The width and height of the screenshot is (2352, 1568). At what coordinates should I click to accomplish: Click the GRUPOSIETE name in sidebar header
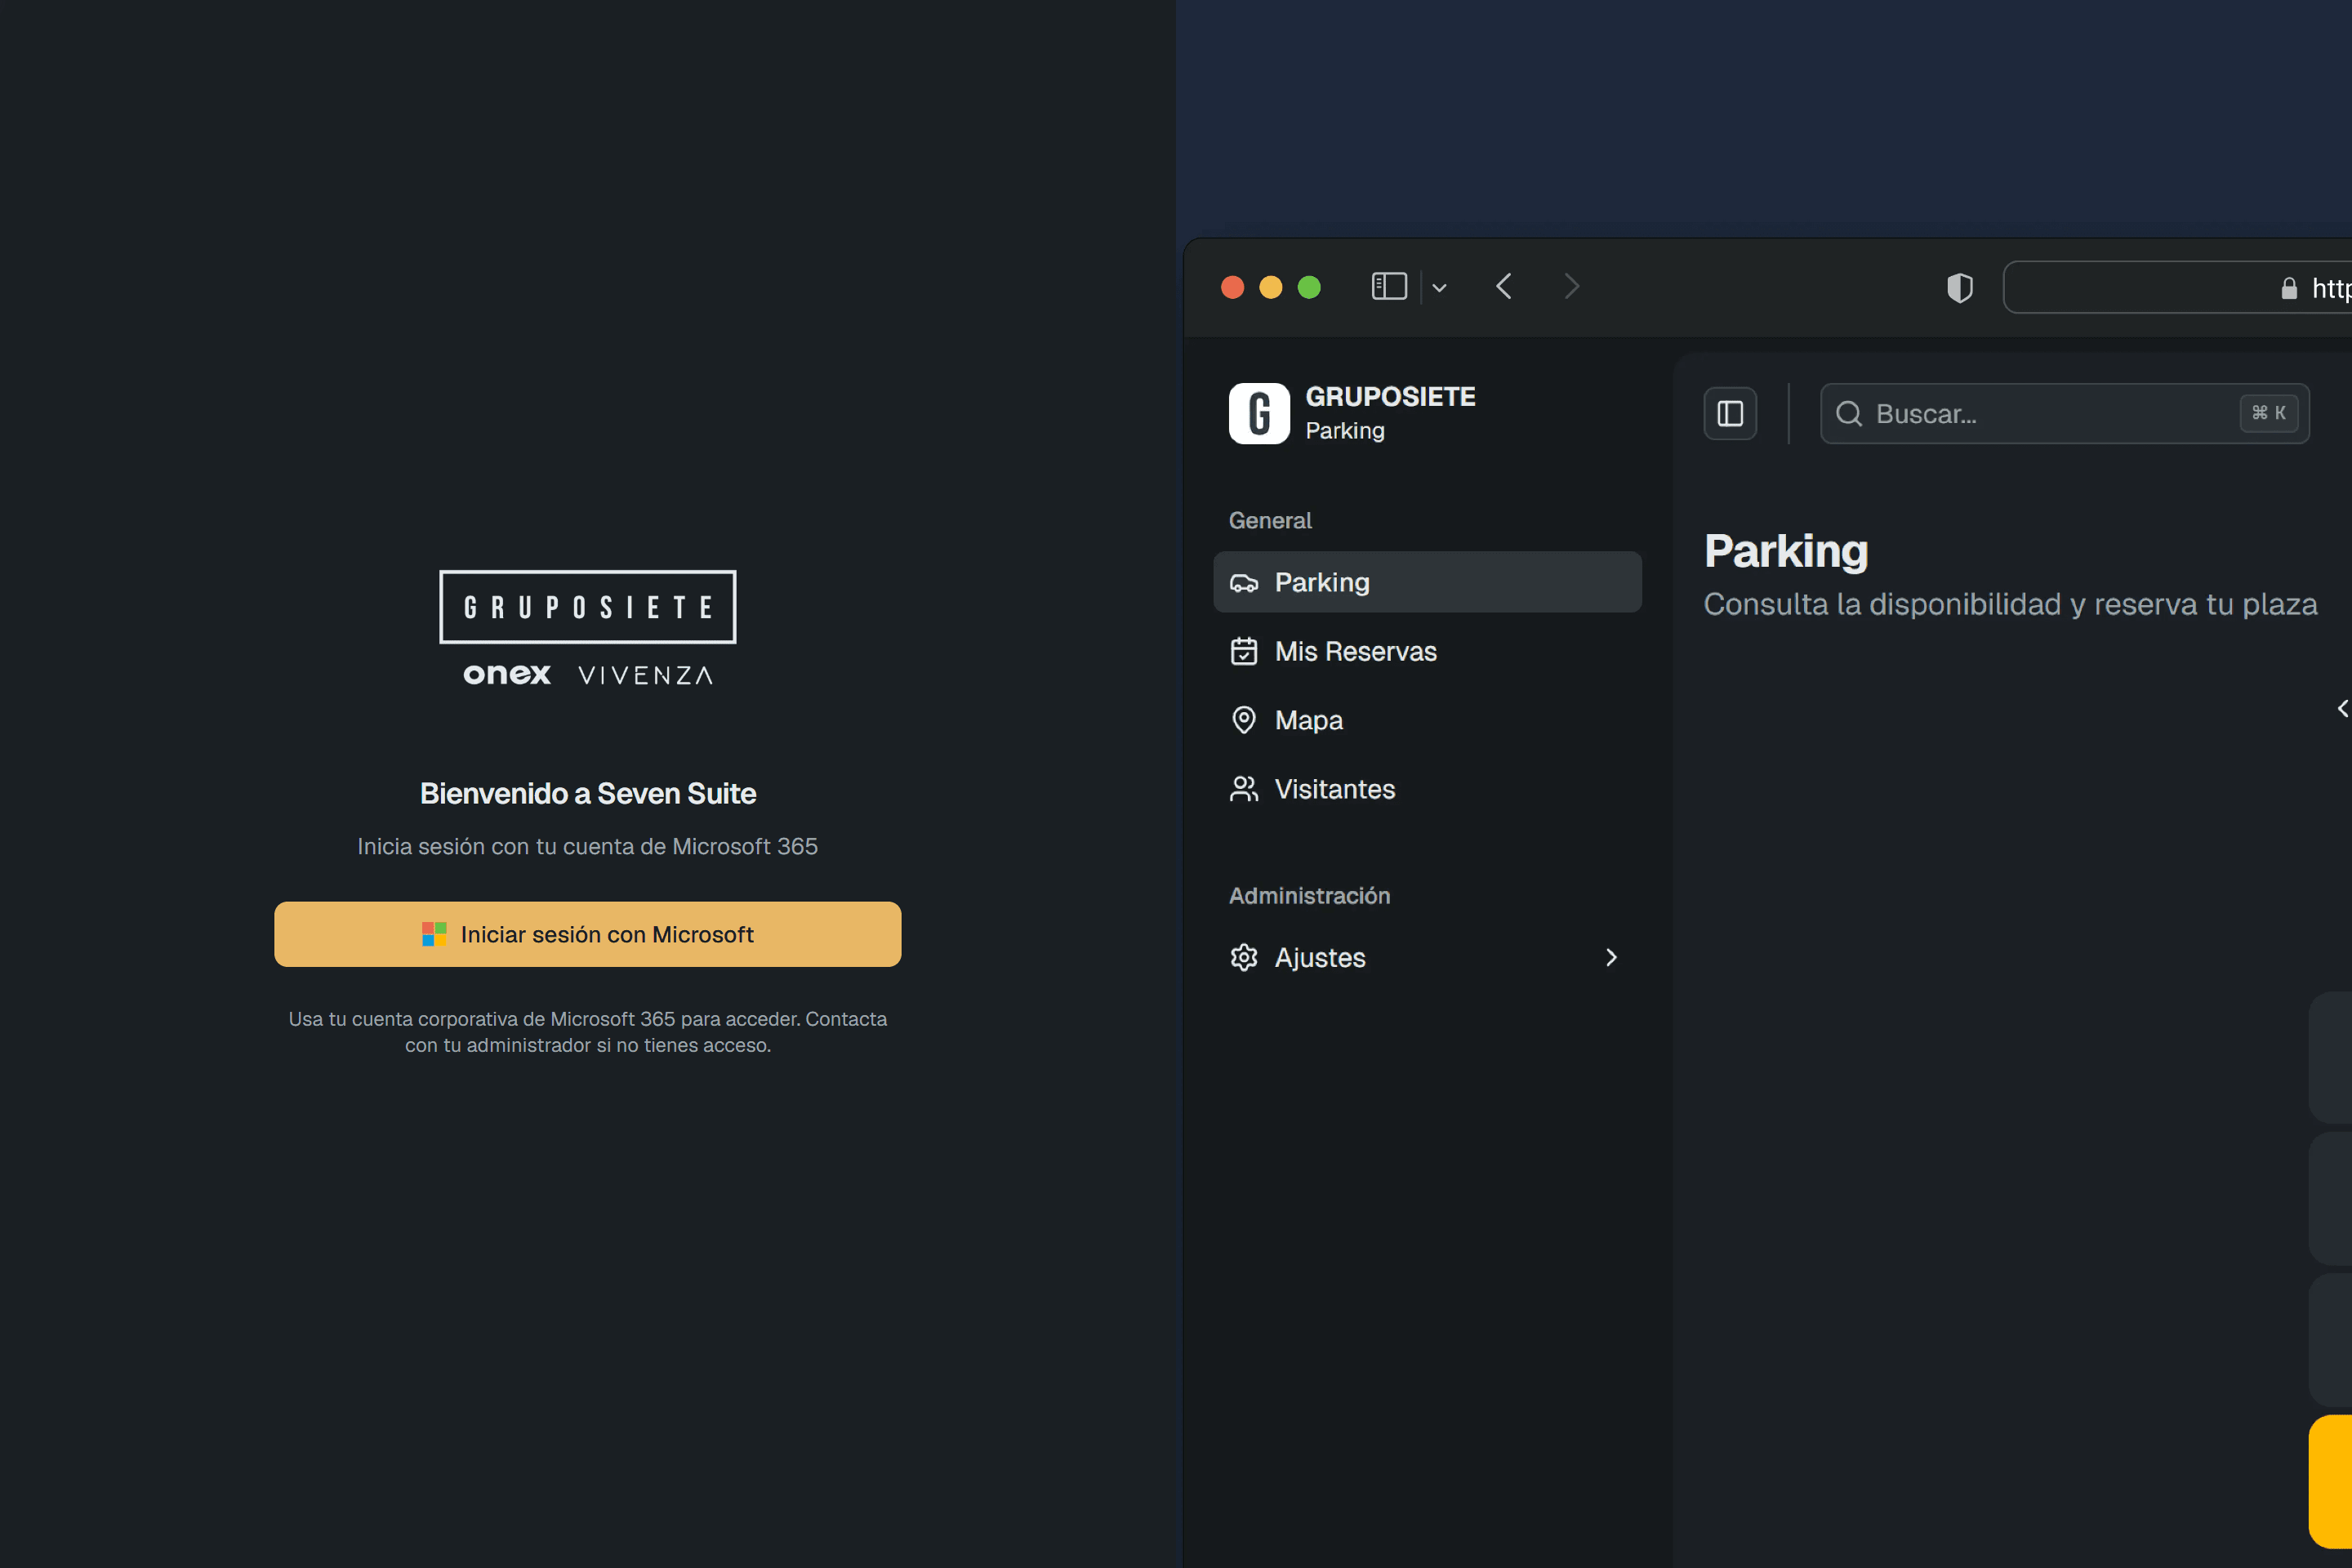1390,396
